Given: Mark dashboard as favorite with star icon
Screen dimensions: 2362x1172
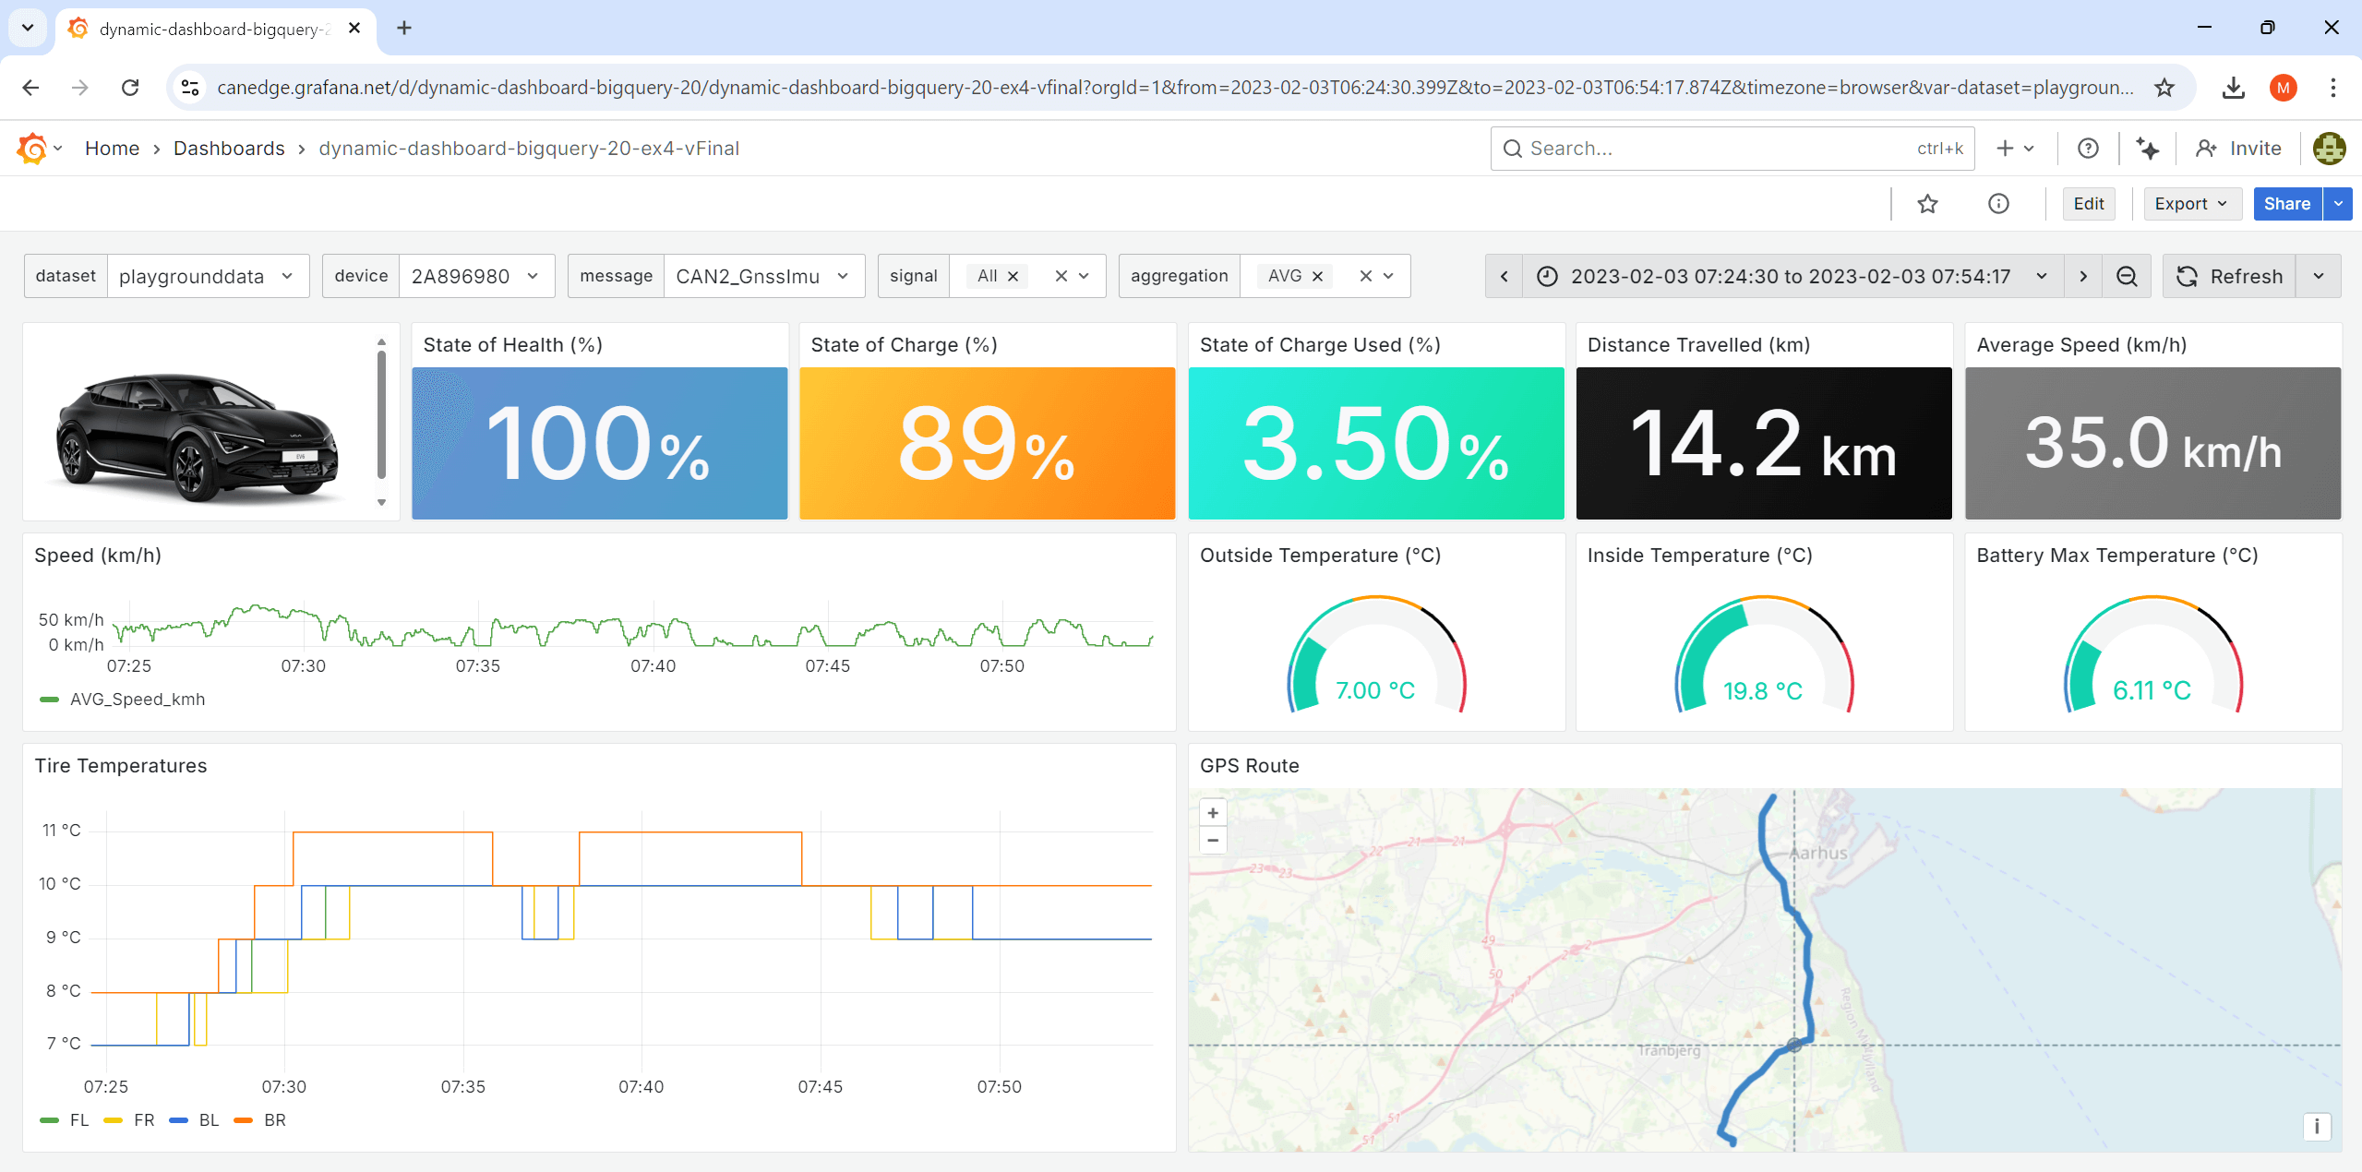Looking at the screenshot, I should click(x=1927, y=204).
